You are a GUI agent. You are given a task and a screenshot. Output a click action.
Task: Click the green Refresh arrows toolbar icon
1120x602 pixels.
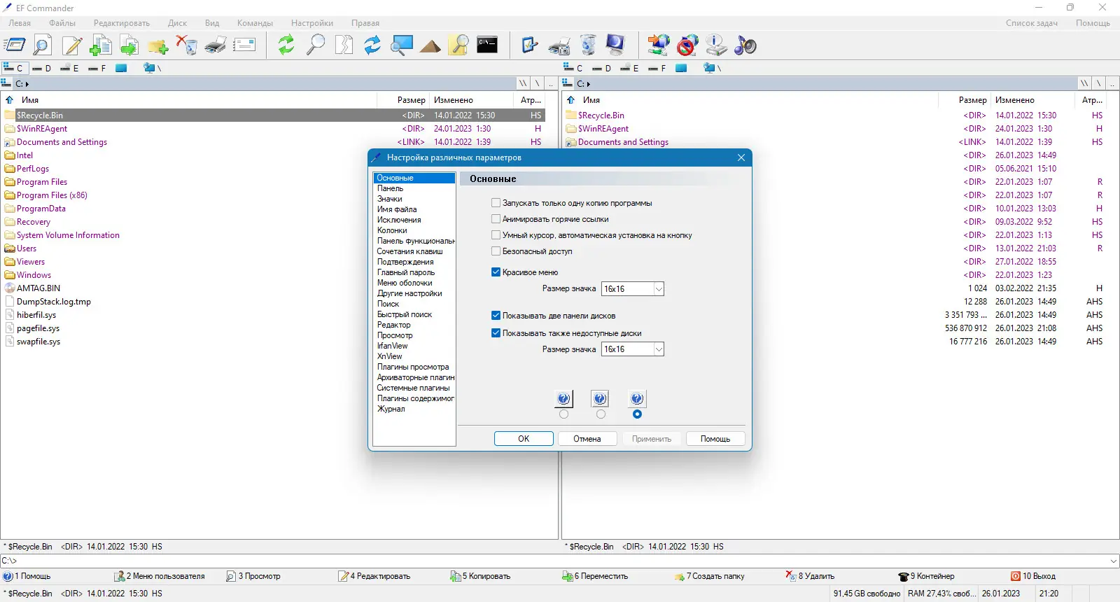[286, 45]
